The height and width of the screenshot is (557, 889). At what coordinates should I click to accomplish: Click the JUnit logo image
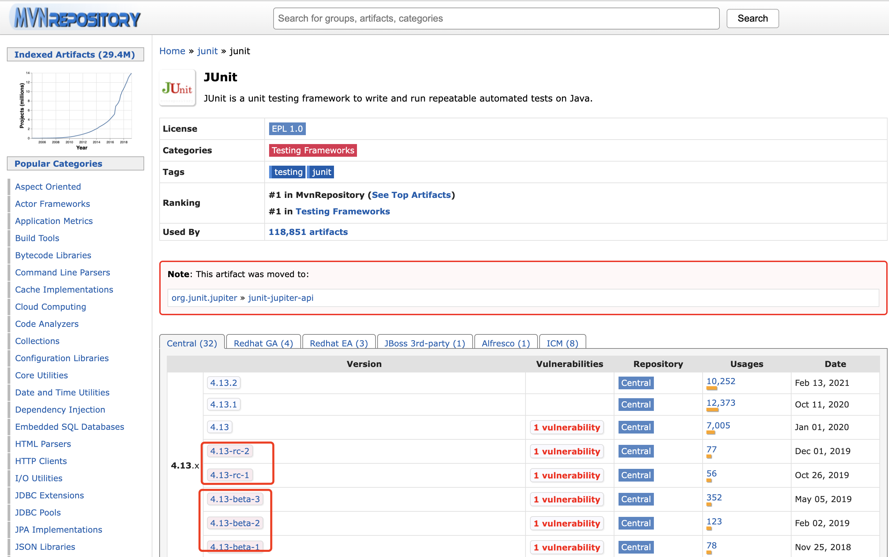(177, 88)
